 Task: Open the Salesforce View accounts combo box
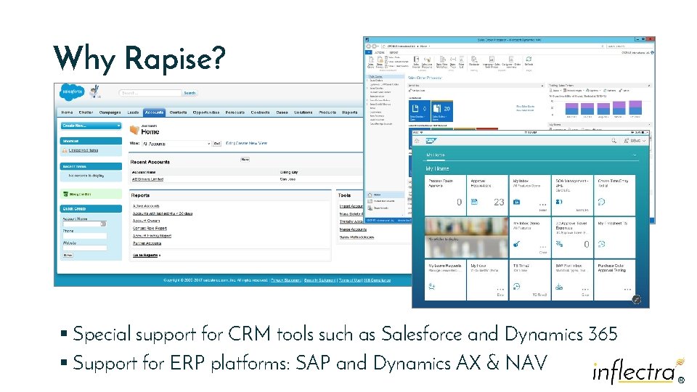176,144
